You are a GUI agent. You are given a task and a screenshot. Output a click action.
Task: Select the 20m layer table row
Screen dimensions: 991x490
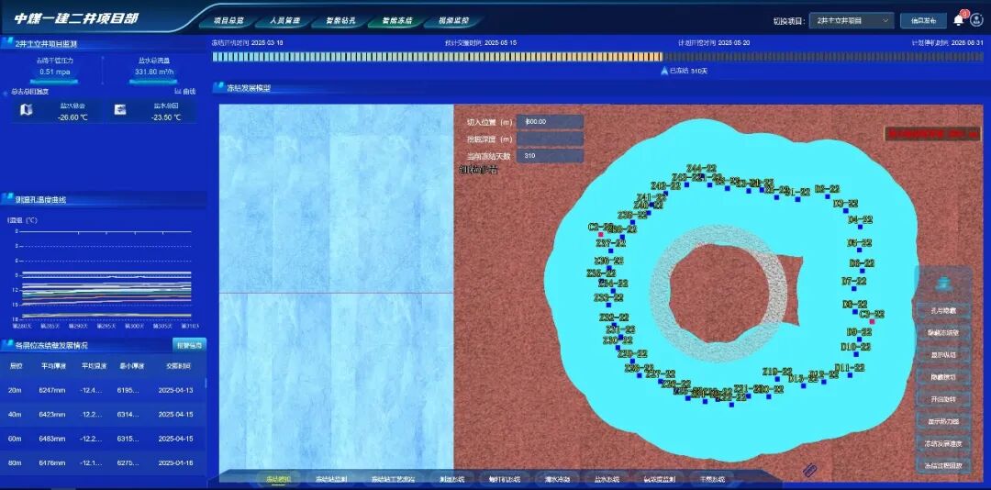point(103,390)
